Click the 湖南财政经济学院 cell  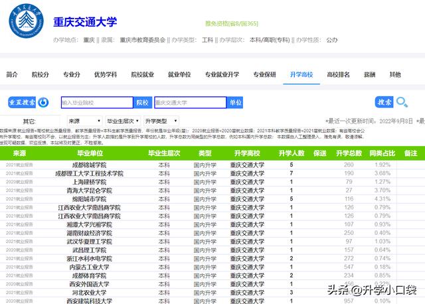point(89,233)
